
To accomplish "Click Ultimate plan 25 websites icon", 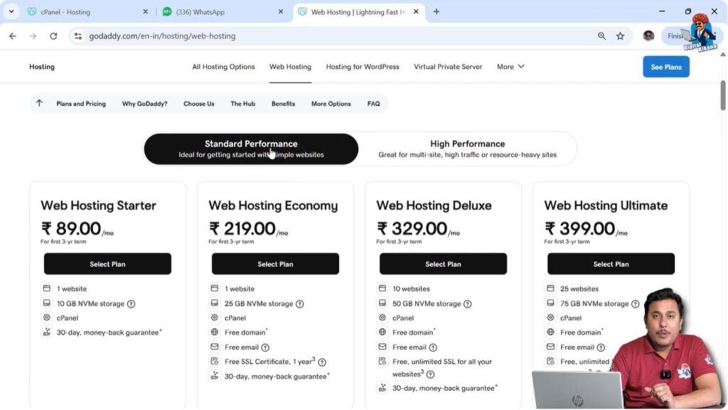I will point(551,288).
